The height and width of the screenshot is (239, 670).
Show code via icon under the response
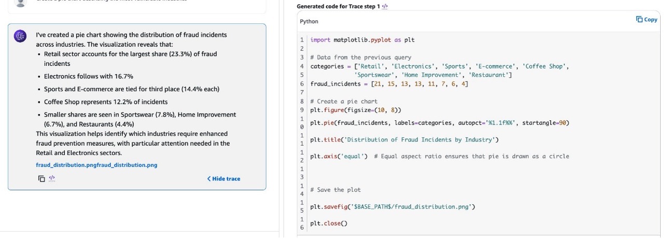point(52,179)
